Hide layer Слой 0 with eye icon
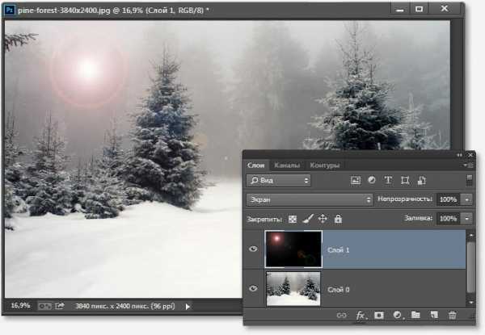 pyautogui.click(x=253, y=288)
